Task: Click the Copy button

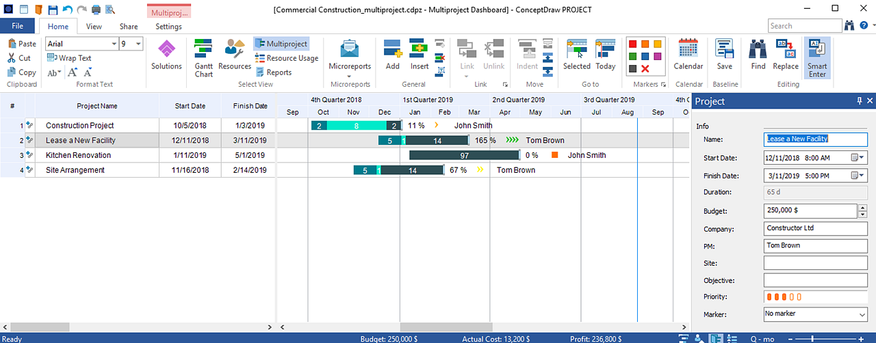Action: (x=21, y=72)
